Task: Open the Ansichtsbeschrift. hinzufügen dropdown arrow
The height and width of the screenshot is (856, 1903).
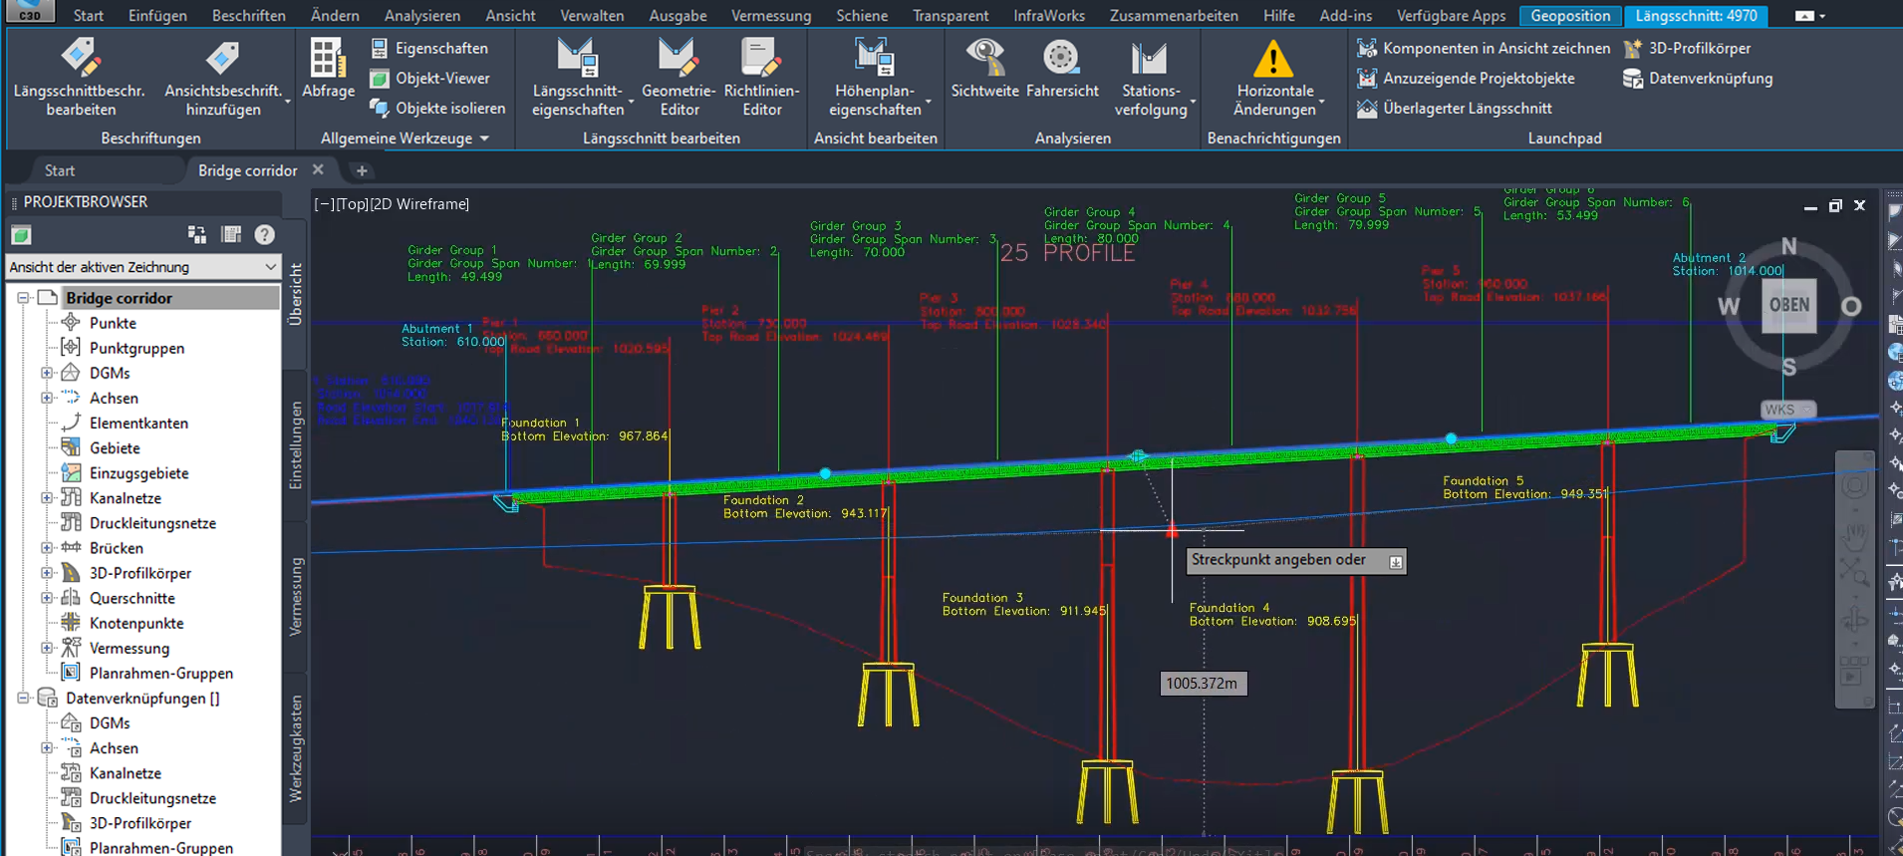Action: coord(288,101)
